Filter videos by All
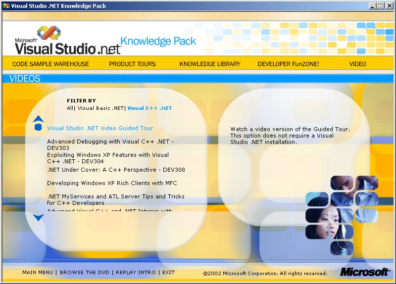The width and height of the screenshot is (396, 284). [70, 108]
